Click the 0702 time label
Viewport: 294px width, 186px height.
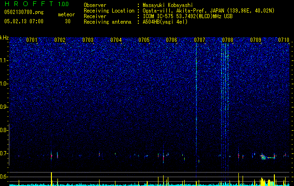(60, 40)
